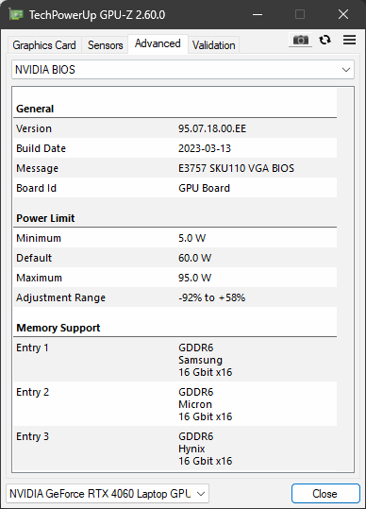Viewport: 366px width, 509px height.
Task: Minimize the GPU-Z window
Action: coord(258,14)
